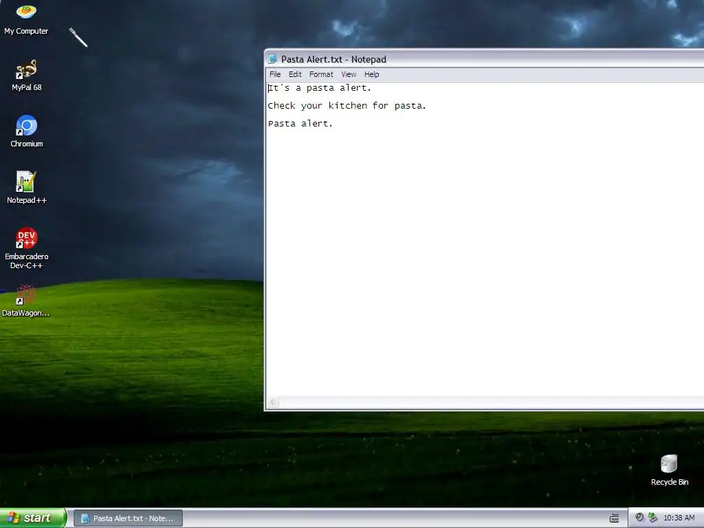
Task: Select the Chromium desktop shortcut
Action: pos(27,131)
